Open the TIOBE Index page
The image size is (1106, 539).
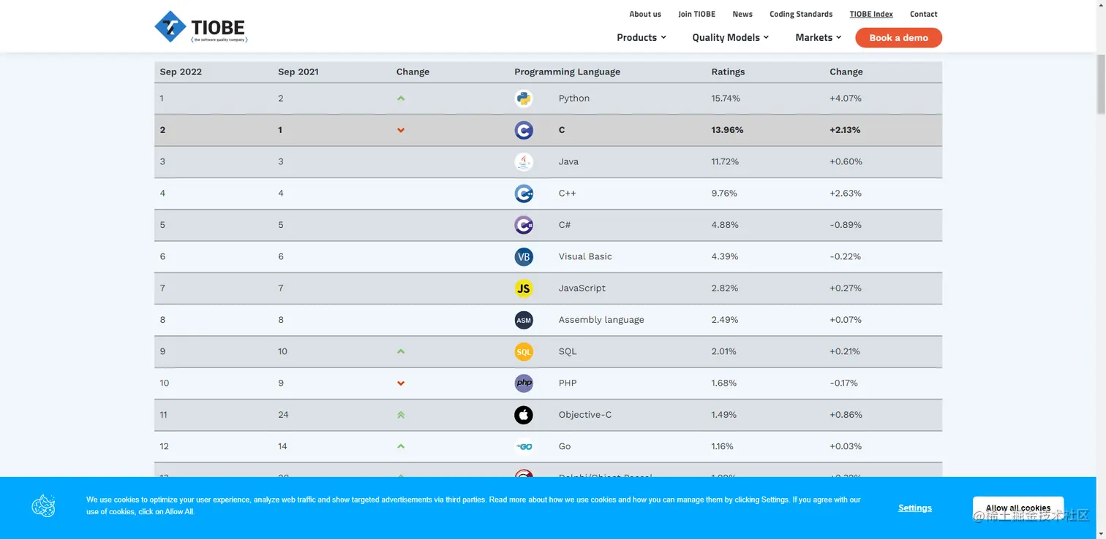pos(871,14)
